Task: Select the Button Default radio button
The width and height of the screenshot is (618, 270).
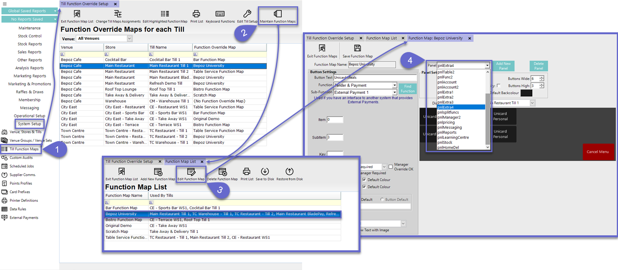Action: [382, 199]
